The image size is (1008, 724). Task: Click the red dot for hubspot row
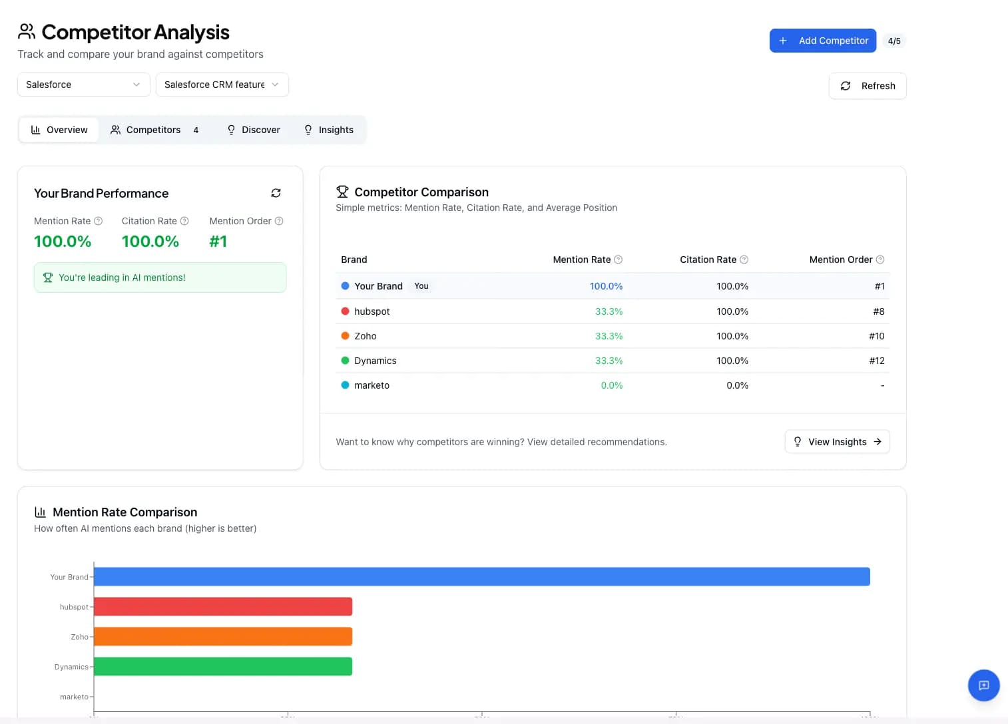[345, 311]
